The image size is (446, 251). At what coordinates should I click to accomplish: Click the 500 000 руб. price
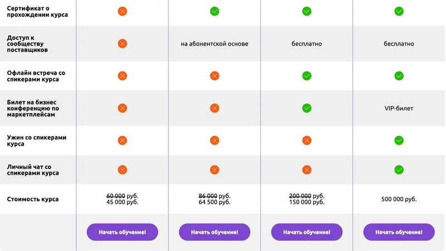tap(399, 199)
